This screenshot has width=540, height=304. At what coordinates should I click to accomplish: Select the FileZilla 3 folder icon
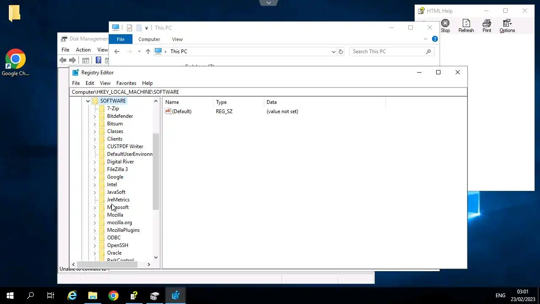tap(102, 169)
